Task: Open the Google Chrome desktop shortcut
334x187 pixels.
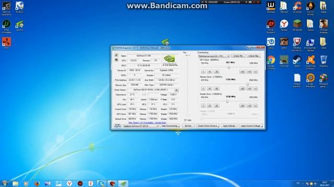Action: coord(271,62)
